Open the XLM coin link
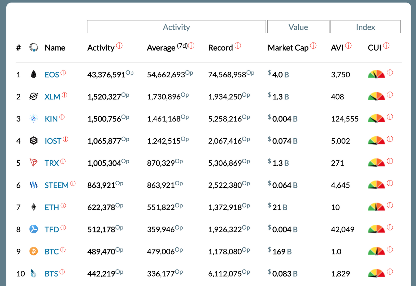The width and height of the screenshot is (416, 286). (x=52, y=97)
